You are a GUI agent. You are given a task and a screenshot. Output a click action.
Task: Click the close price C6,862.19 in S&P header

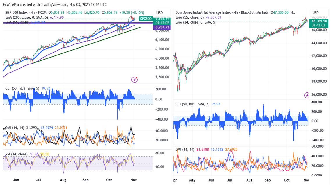tap(109, 12)
